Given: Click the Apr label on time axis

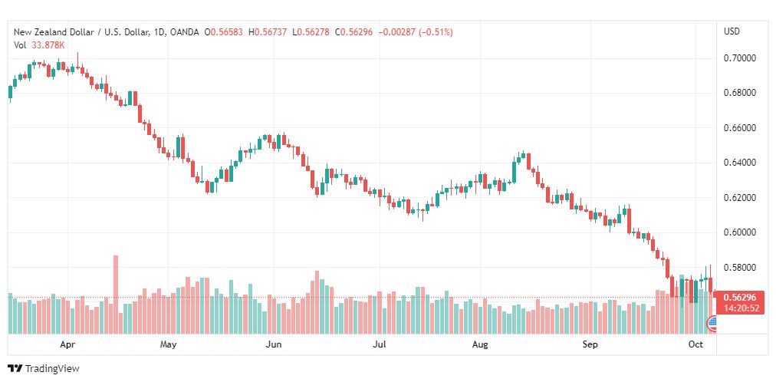Looking at the screenshot, I should click(67, 344).
